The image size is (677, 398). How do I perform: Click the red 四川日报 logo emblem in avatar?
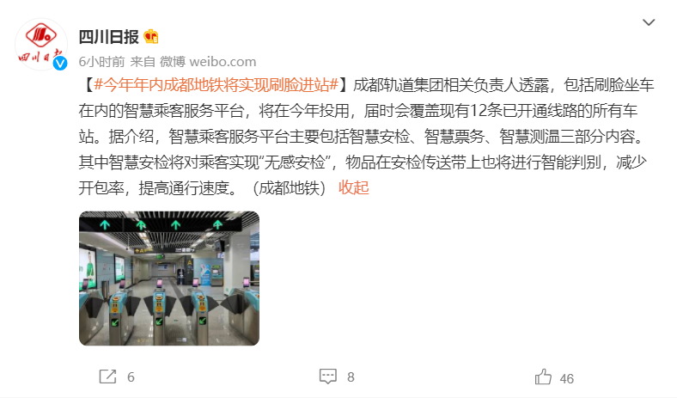click(41, 35)
